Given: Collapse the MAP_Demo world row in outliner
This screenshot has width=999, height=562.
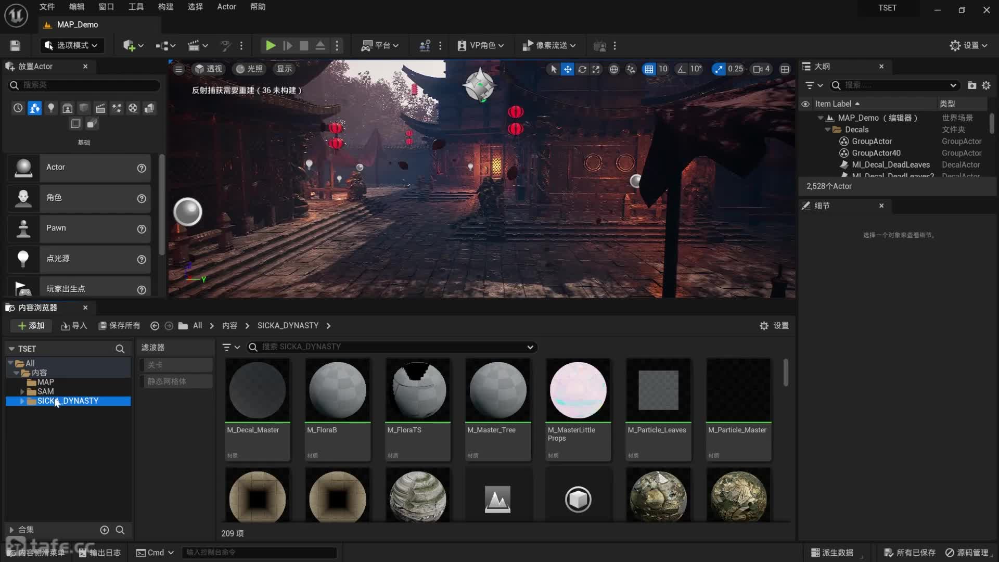Looking at the screenshot, I should (821, 118).
